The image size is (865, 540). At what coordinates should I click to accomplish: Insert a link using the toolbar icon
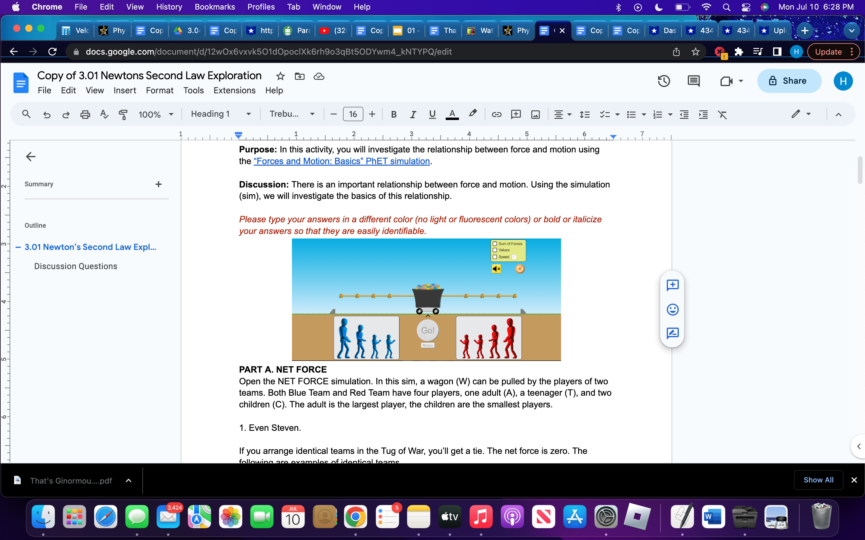496,114
